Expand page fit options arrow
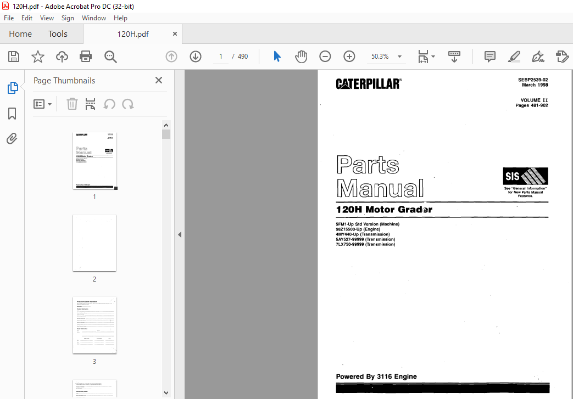 click(x=433, y=57)
